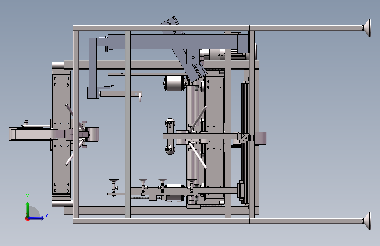
Task: Select the vertical black cable chain at right
Action: (x=245, y=143)
